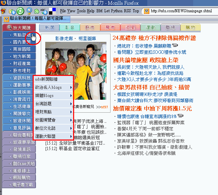Open the 生活健康 sidebar section
Viewport: 218px width, 195px height.
tap(18, 107)
